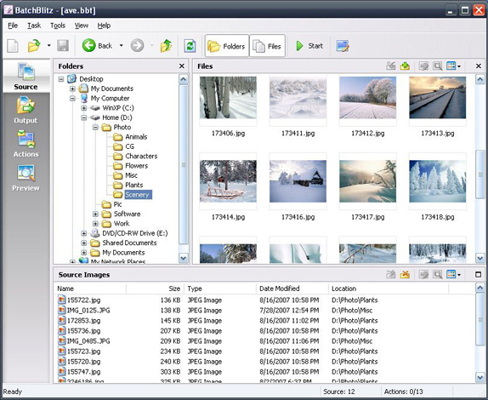Expand the WinXP (C:) drive node
The image size is (488, 400).
(83, 108)
